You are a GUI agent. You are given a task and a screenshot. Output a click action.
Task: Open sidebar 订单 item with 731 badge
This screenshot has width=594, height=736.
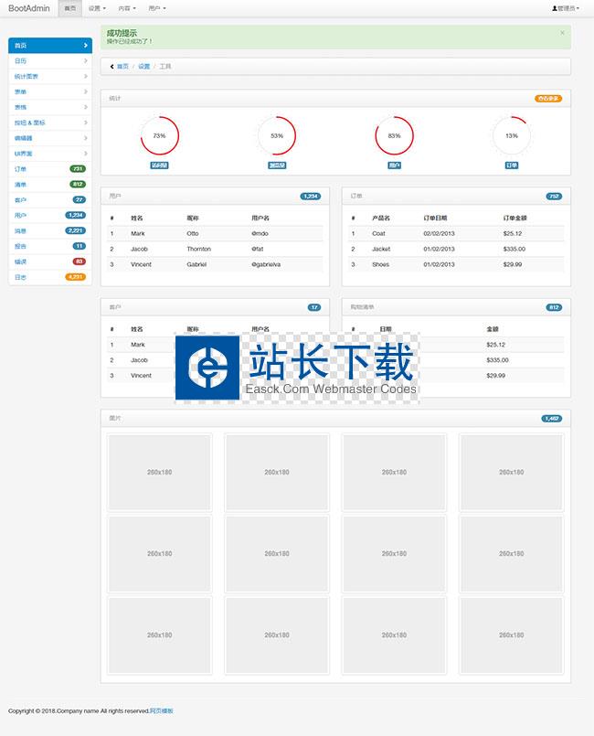(50, 169)
